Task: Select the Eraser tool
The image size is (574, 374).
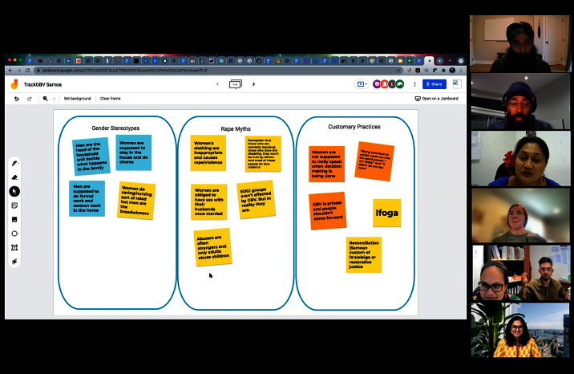Action: click(x=14, y=177)
